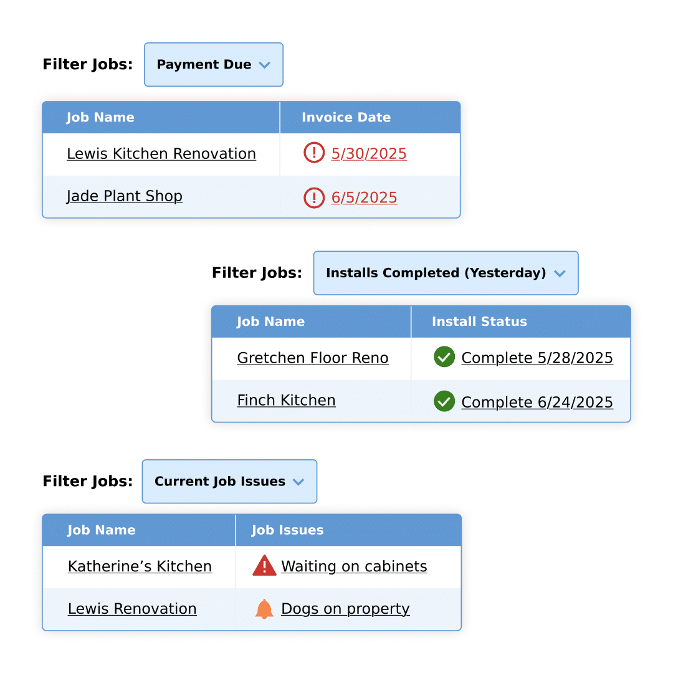Open the Dogs on property issue
This screenshot has height=673, width=673.
(346, 609)
